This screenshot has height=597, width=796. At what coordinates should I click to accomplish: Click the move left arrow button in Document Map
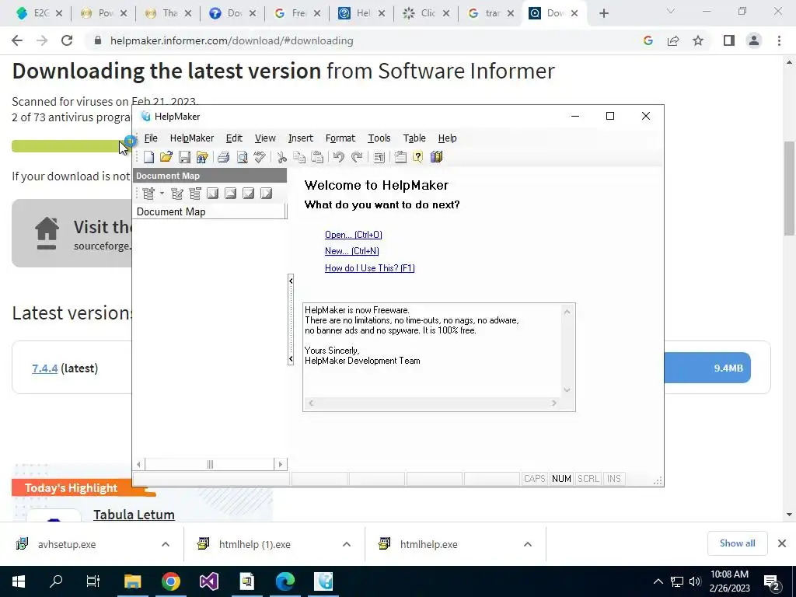coord(213,194)
